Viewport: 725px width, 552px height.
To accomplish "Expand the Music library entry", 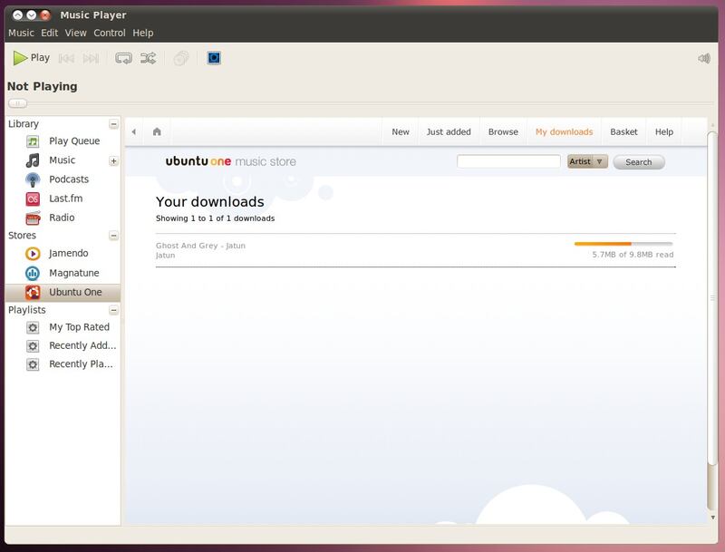I will point(113,161).
